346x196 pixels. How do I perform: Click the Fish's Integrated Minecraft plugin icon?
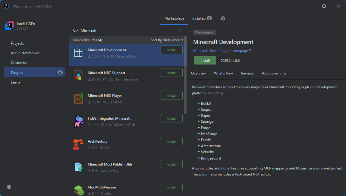tap(78, 121)
